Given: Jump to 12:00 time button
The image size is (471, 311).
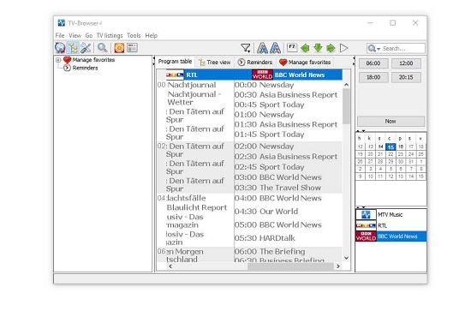Looking at the screenshot, I should [406, 63].
